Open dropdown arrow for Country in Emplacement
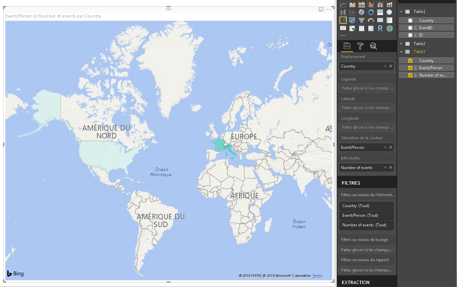 tap(385, 66)
